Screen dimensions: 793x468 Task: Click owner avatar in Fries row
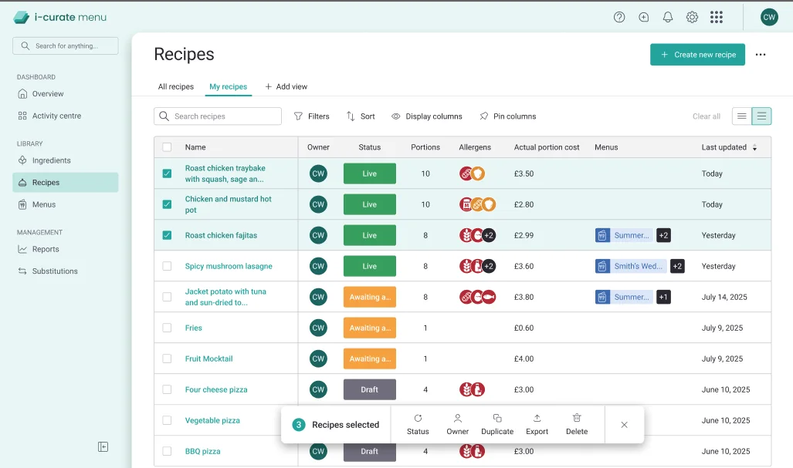[318, 328]
